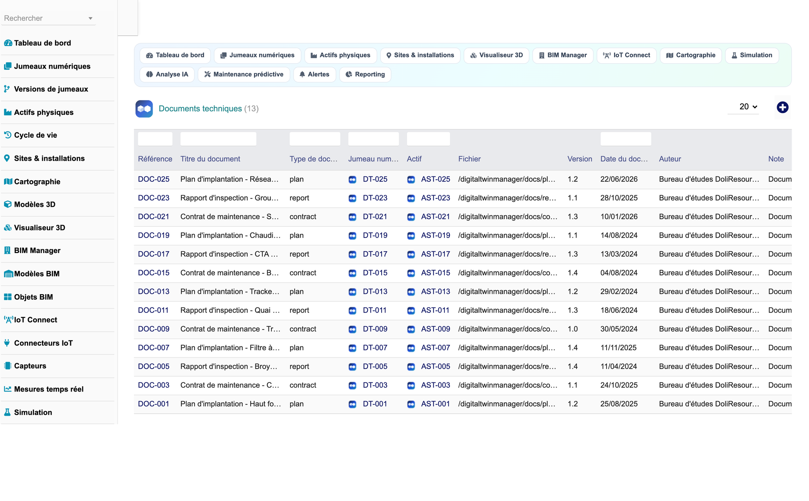Viewport: 809px width, 501px height.
Task: Click the Mesures temps réel chart icon
Action: 8,389
